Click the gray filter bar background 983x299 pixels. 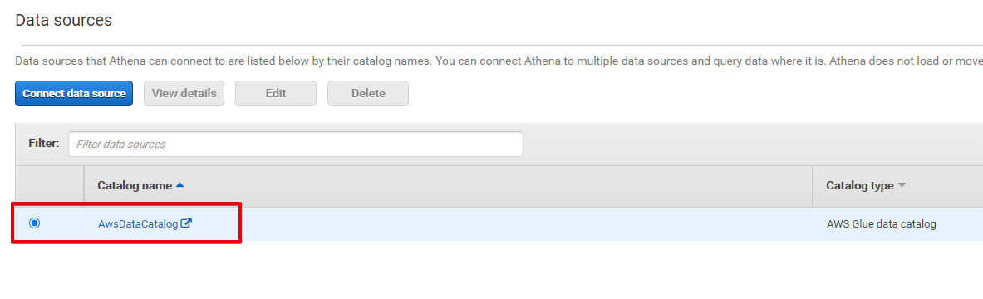click(752, 145)
